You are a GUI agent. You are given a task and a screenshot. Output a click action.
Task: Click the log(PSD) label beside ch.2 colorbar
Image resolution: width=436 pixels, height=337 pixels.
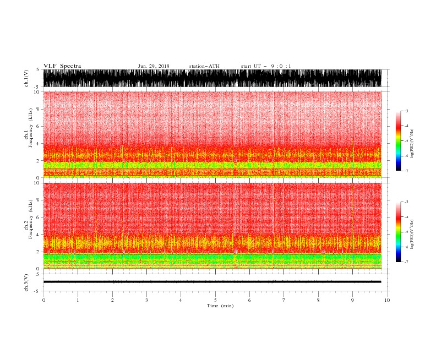click(412, 234)
